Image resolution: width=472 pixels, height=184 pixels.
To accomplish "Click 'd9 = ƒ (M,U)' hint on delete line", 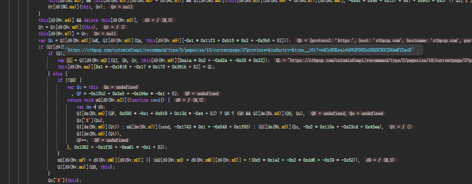I will pos(159,20).
